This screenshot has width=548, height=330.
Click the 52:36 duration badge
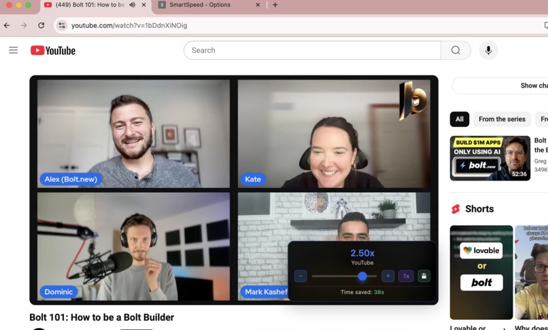[519, 175]
